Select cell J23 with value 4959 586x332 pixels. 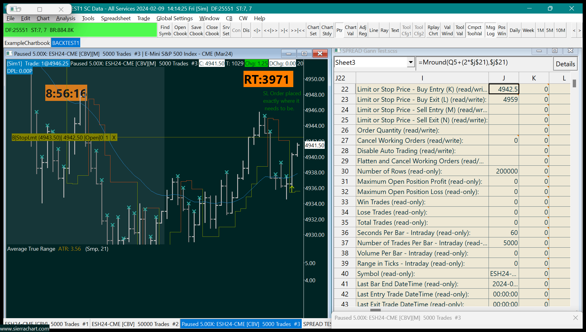(x=504, y=99)
